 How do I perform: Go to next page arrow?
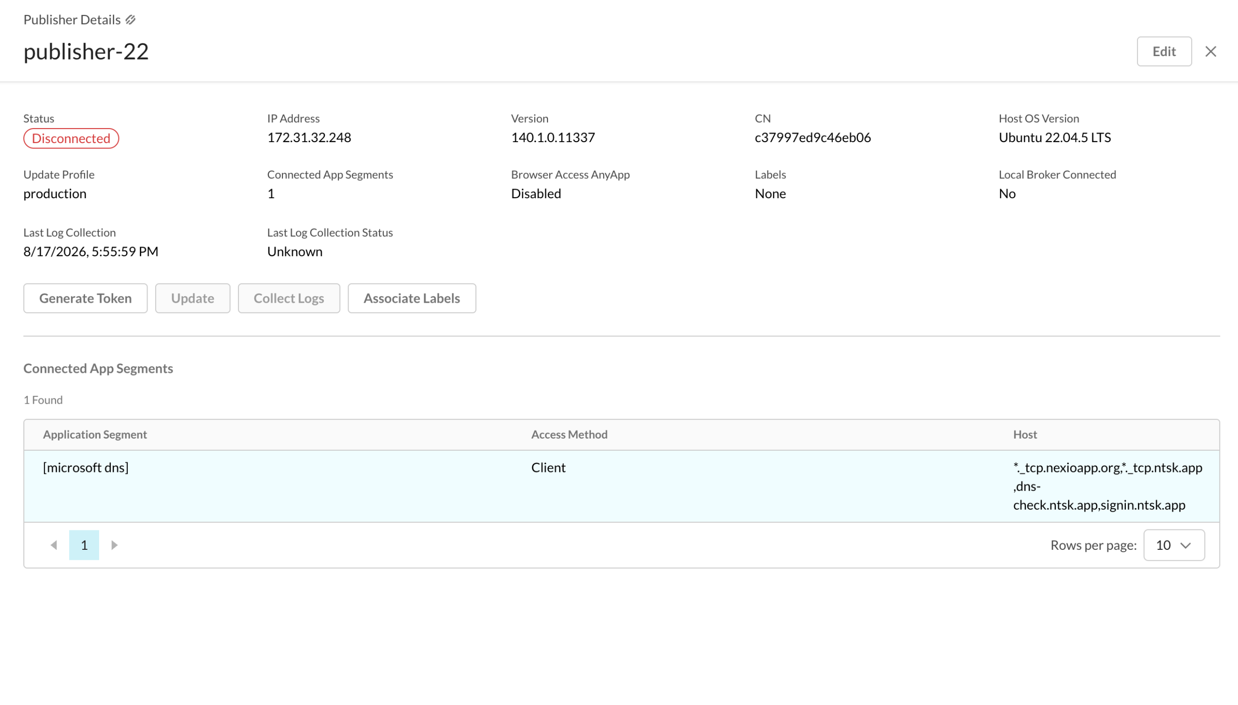tap(114, 545)
